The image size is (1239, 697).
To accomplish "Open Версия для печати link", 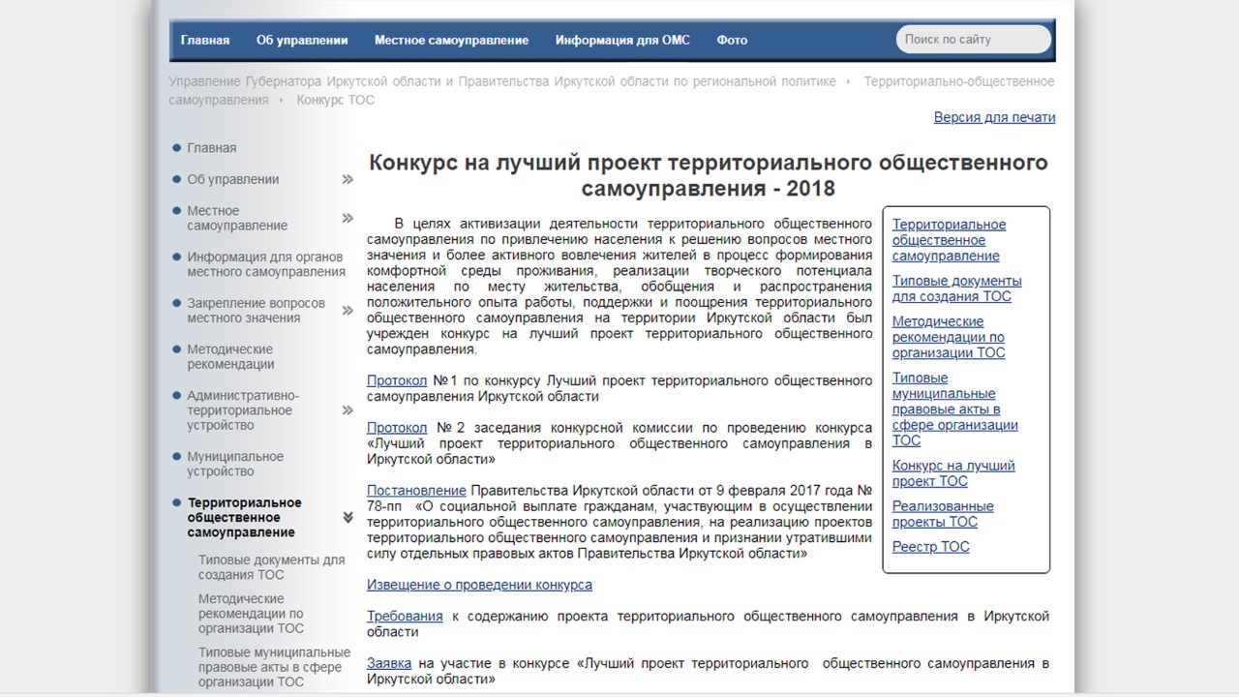I will (x=994, y=117).
